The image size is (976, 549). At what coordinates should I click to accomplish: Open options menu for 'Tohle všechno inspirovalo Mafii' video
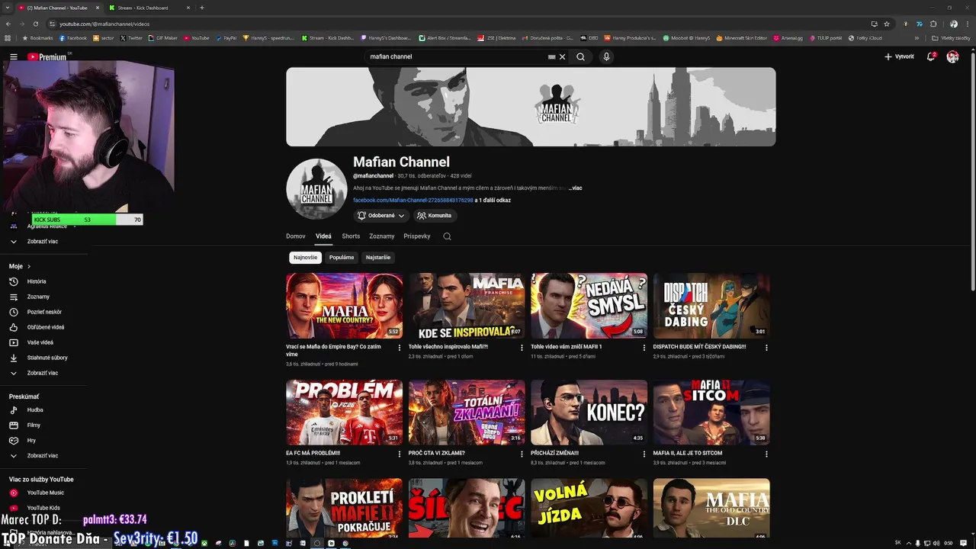click(x=522, y=348)
